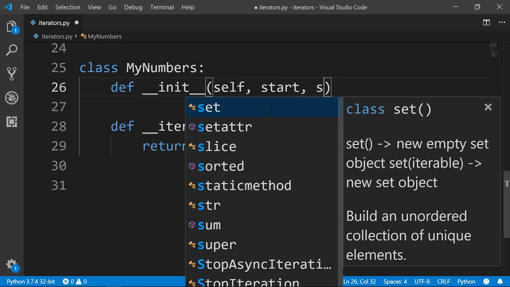Screen dimensions: 510x287
Task: Click 'class MyNumbers:' on line 25
Action: point(141,68)
